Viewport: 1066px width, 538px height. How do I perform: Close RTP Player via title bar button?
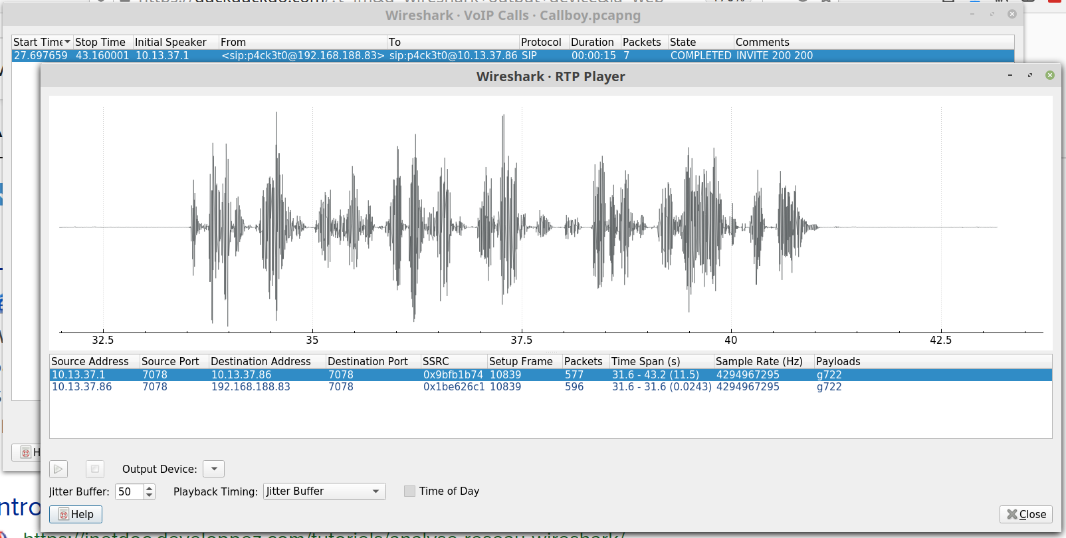pyautogui.click(x=1050, y=75)
